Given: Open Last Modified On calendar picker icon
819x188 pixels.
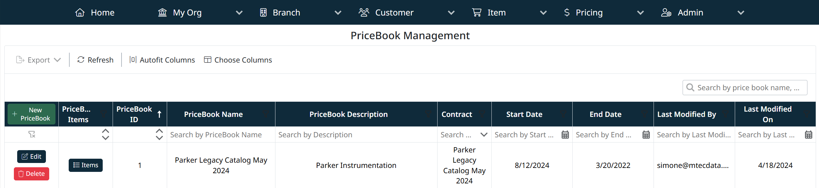Looking at the screenshot, I should click(x=808, y=135).
